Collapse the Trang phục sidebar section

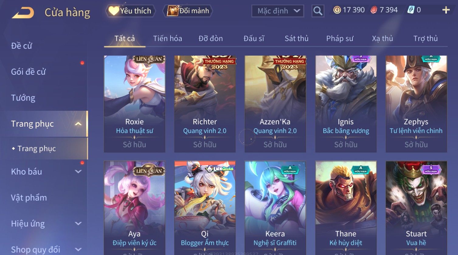[78, 124]
